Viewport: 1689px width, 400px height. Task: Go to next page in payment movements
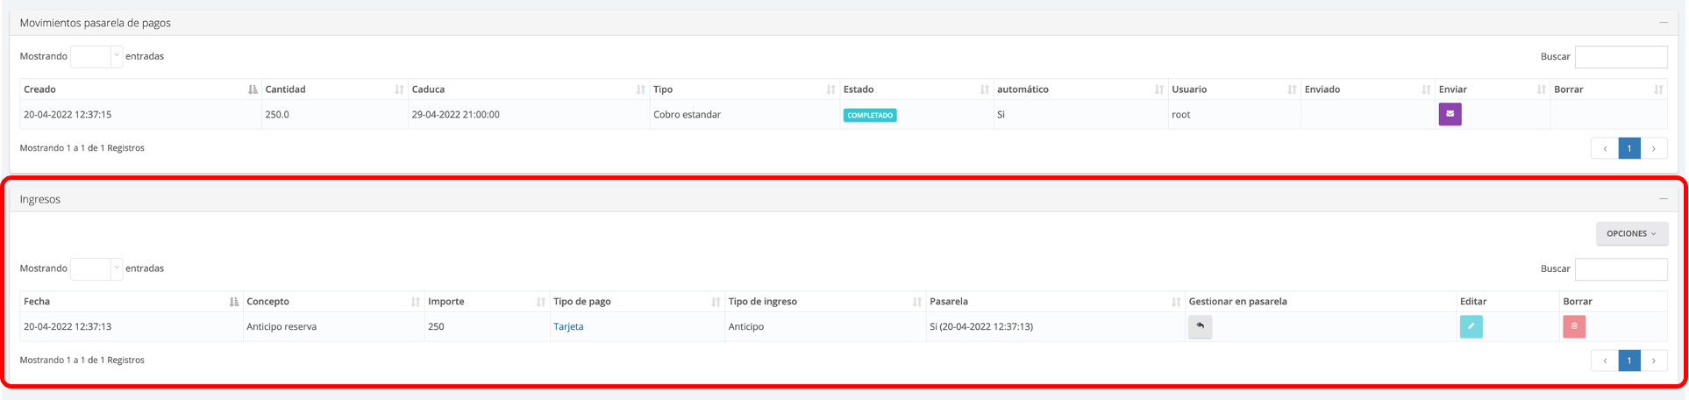pos(1654,148)
